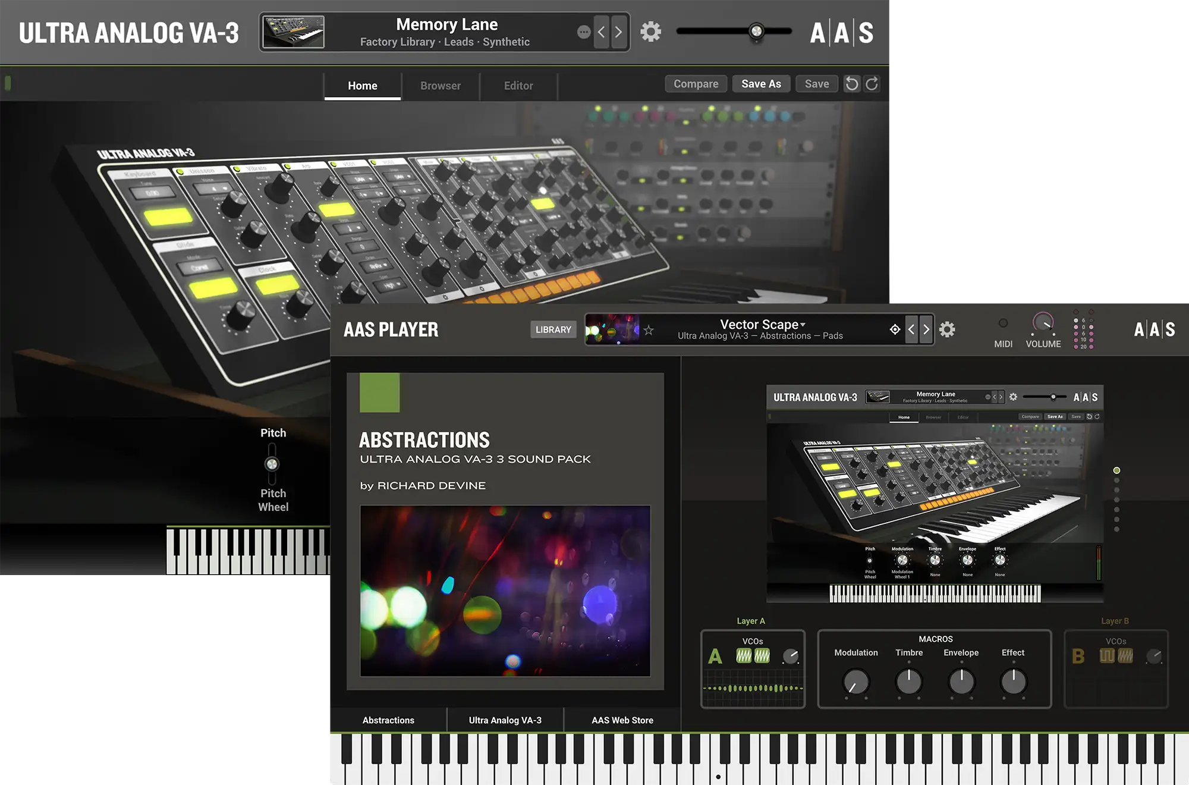Click Layer B square VCO waveform icon

click(x=1107, y=655)
